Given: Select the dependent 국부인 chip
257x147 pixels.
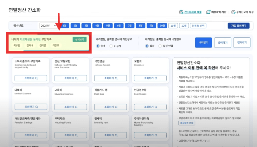Looking at the screenshot, I should coord(17,45).
